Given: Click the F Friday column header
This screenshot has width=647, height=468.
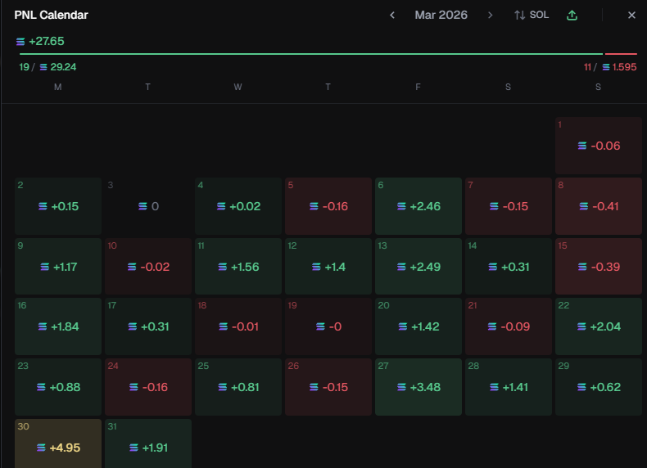Looking at the screenshot, I should coord(418,87).
